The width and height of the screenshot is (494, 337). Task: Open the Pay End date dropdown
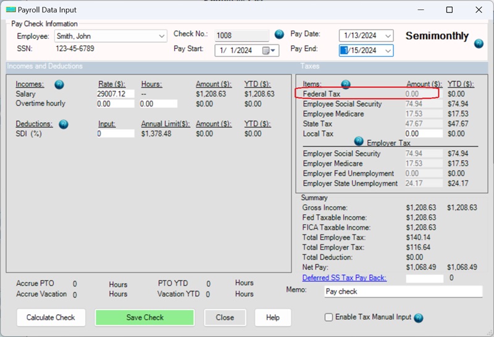388,51
